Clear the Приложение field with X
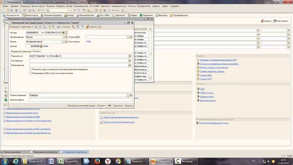The image size is (293, 165). (130, 65)
